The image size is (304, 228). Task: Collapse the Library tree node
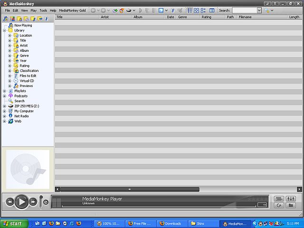tap(4, 30)
